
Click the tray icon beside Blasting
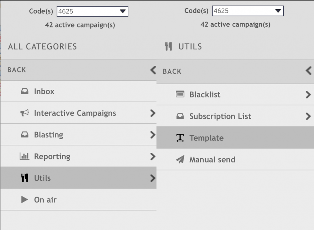coord(24,135)
